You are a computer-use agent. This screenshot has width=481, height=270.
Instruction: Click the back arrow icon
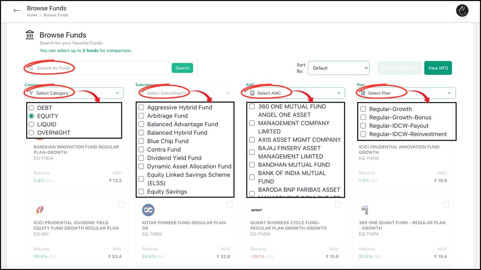17,10
